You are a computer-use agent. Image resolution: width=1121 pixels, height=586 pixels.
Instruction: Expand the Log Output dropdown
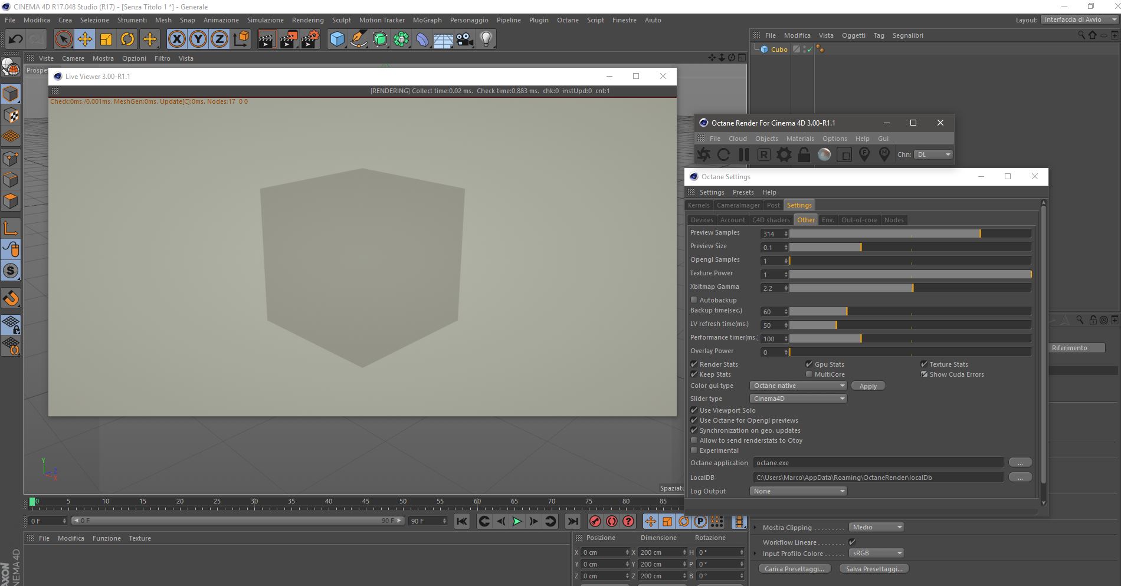[798, 491]
